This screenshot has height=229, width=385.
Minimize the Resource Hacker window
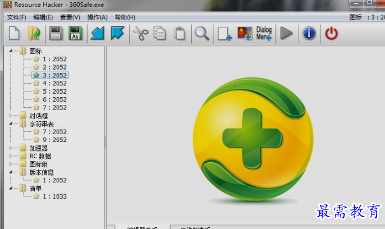tap(356, 3)
